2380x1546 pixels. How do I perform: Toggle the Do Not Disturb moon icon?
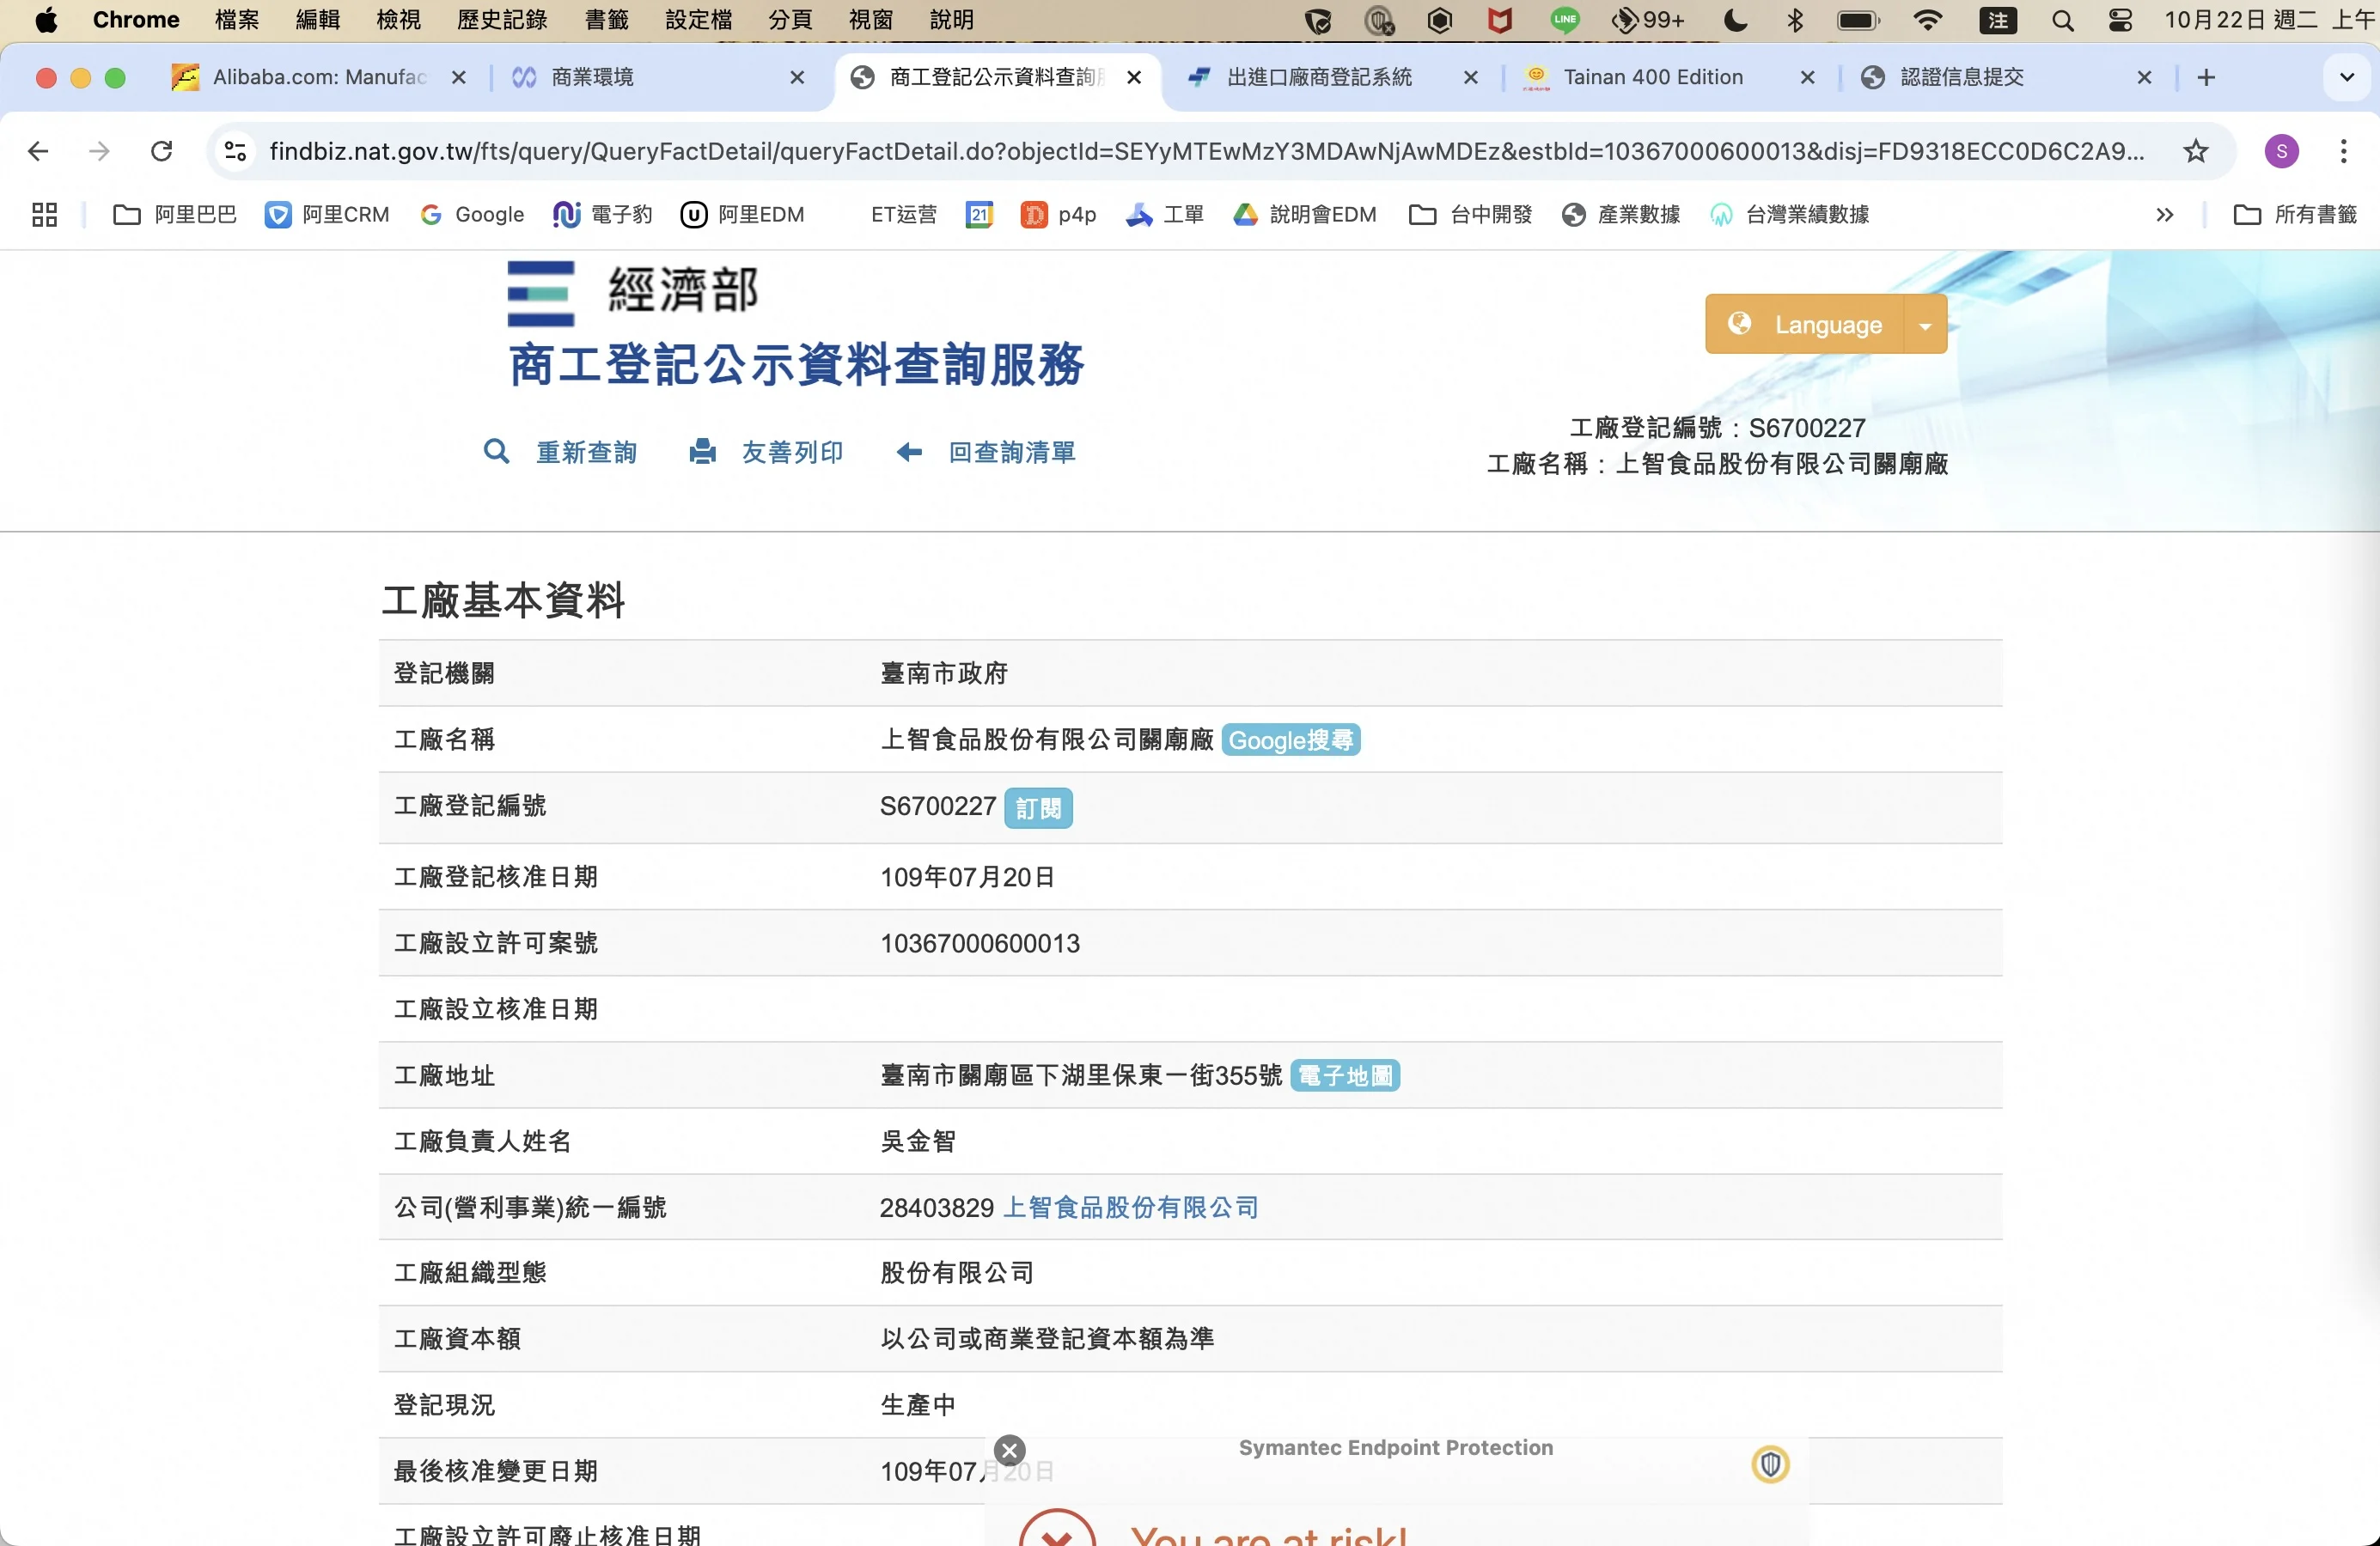click(x=1736, y=20)
